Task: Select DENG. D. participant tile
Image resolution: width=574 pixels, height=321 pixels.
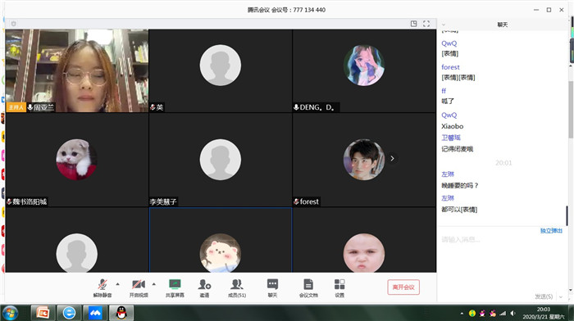Action: point(364,71)
